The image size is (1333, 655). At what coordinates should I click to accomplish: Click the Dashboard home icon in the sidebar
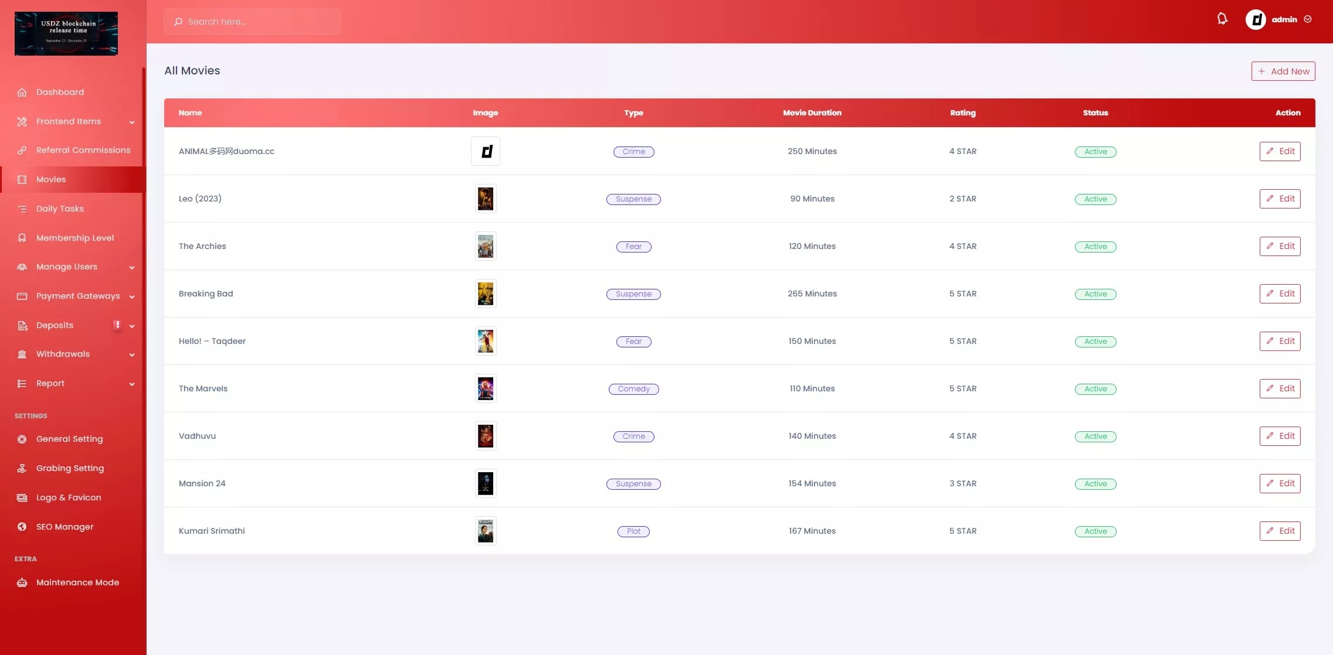pos(22,93)
